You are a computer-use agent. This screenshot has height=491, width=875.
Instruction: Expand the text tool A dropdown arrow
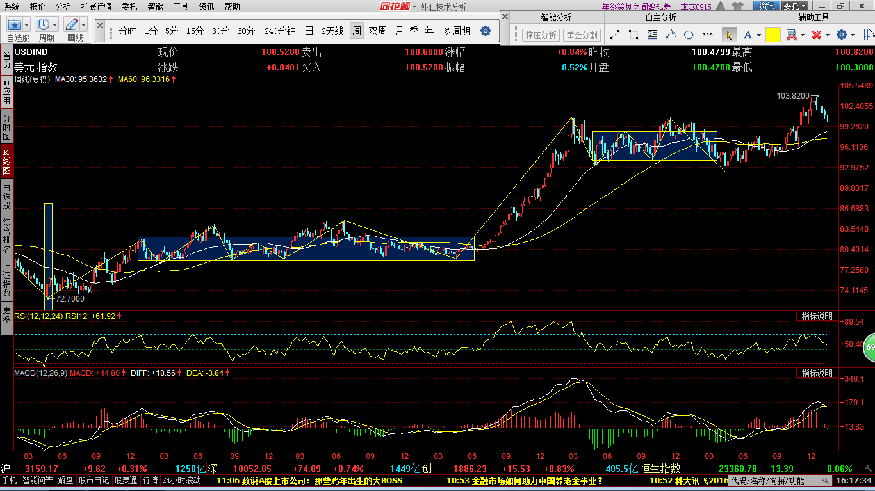tap(759, 35)
